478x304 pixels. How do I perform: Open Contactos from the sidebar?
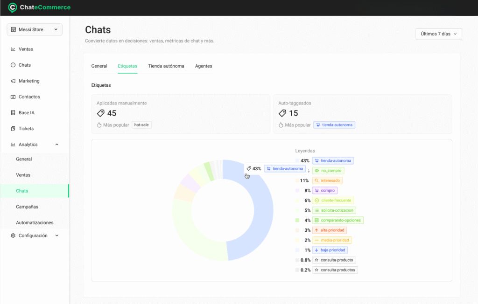click(28, 97)
